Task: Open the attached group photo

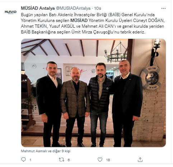Action: pos(93,93)
